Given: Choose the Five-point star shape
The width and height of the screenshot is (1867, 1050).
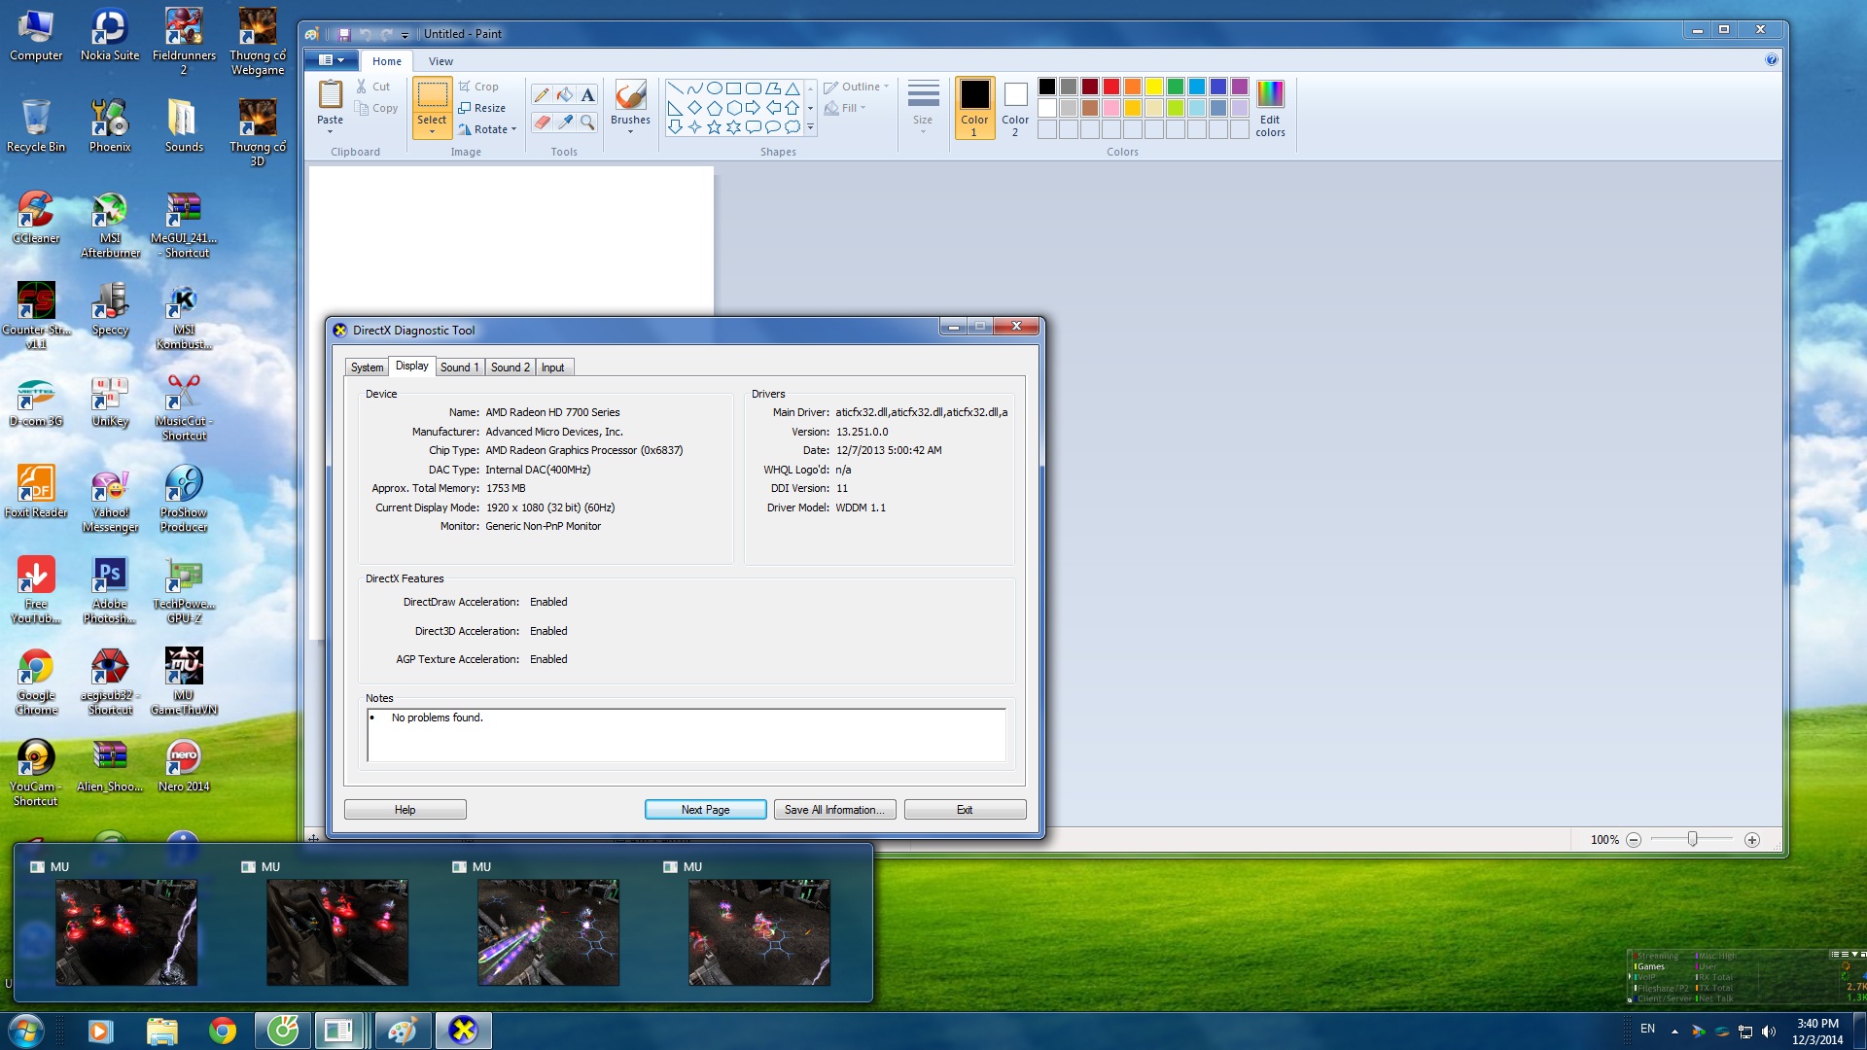Looking at the screenshot, I should 714,126.
